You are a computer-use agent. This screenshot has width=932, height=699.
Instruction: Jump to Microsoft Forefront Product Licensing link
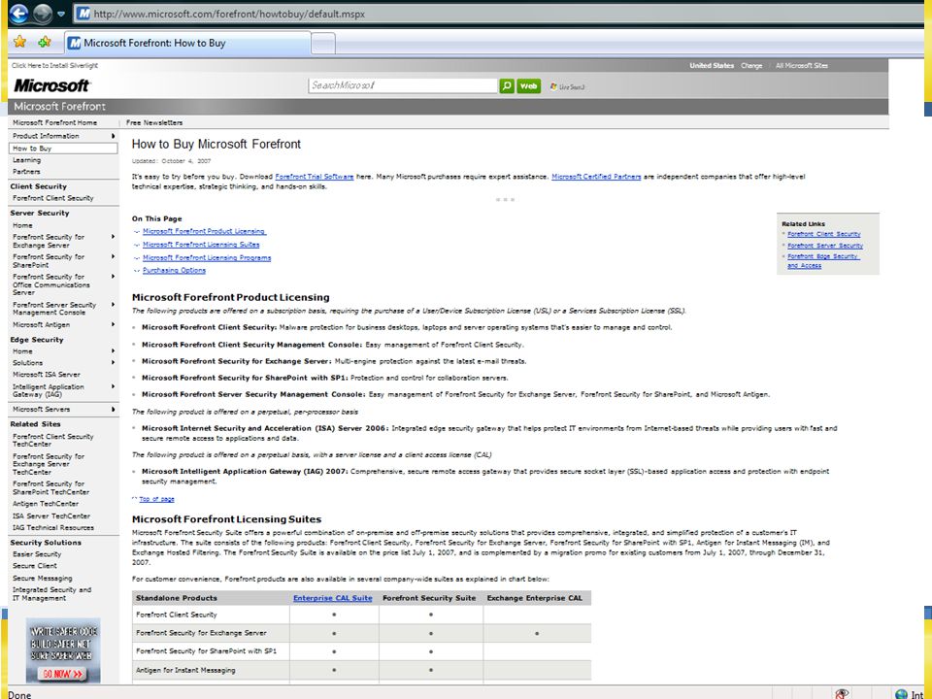pyautogui.click(x=205, y=231)
